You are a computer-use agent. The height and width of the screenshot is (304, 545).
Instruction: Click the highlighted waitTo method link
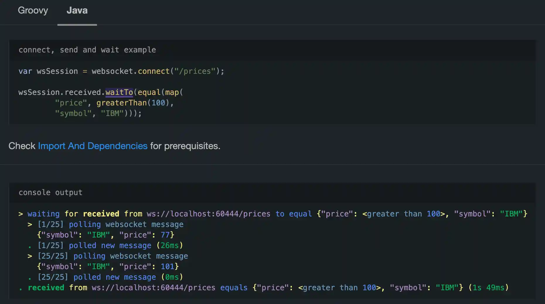click(x=119, y=92)
